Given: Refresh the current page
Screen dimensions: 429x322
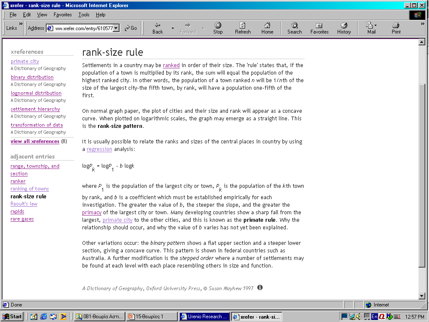Looking at the screenshot, I should (x=243, y=28).
